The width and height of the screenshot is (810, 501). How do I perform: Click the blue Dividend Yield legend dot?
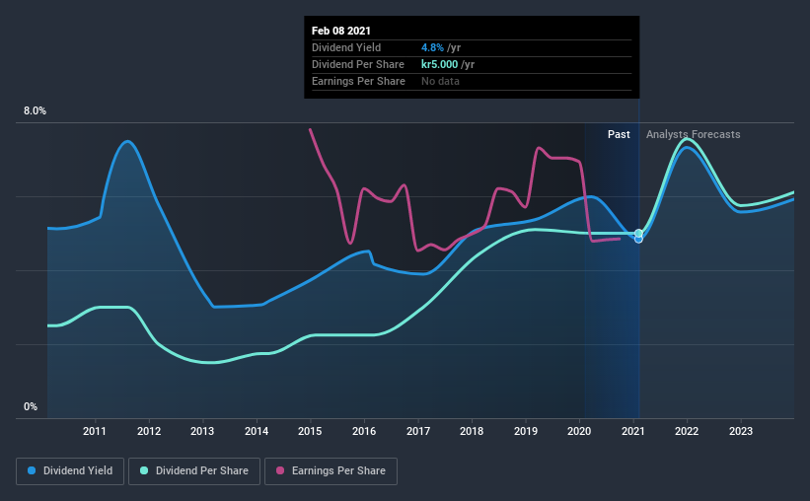tap(32, 470)
